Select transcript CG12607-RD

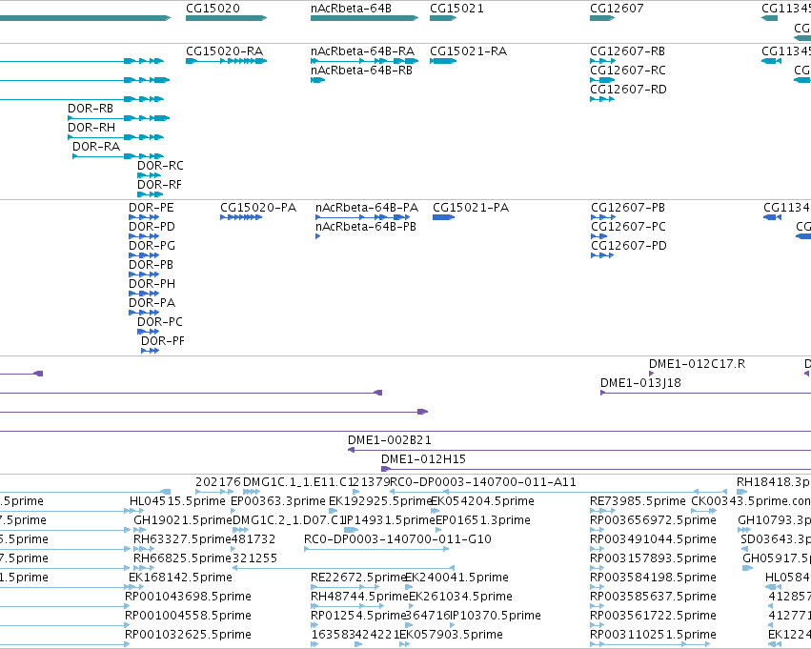[x=628, y=90]
